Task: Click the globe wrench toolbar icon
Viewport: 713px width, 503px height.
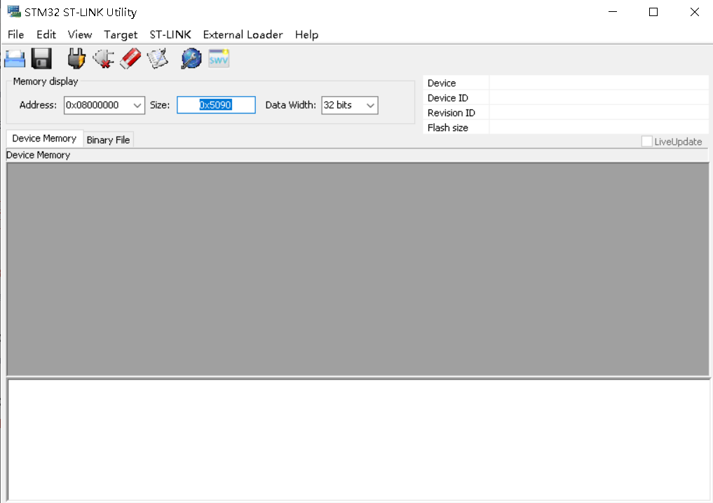Action: coord(191,59)
